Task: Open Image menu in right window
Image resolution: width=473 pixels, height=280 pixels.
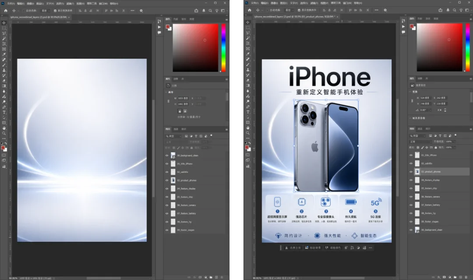Action: (274, 3)
